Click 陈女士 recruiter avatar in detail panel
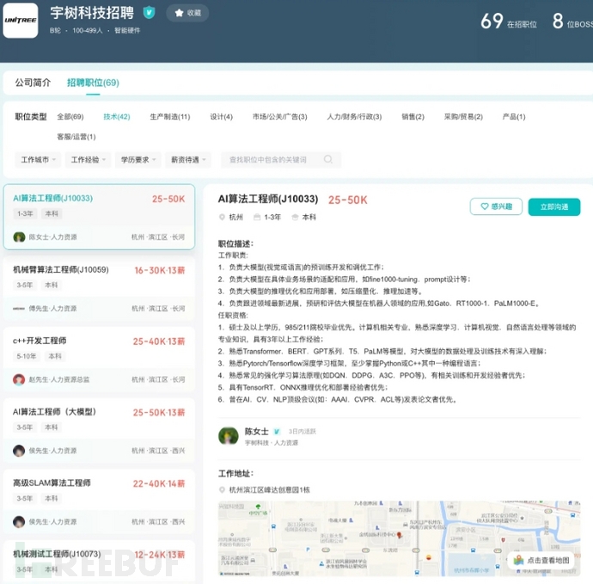The height and width of the screenshot is (584, 593). click(229, 436)
